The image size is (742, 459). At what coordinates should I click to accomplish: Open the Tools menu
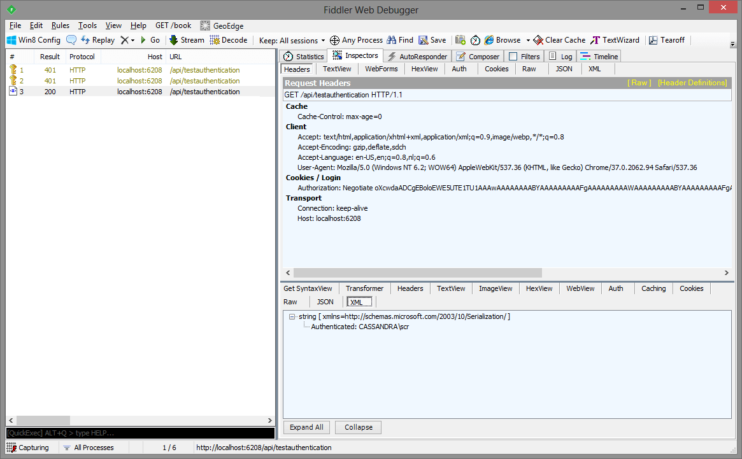coord(87,25)
